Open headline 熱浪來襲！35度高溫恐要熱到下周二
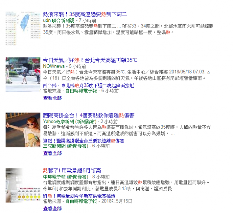233x213 pixels. point(85,14)
